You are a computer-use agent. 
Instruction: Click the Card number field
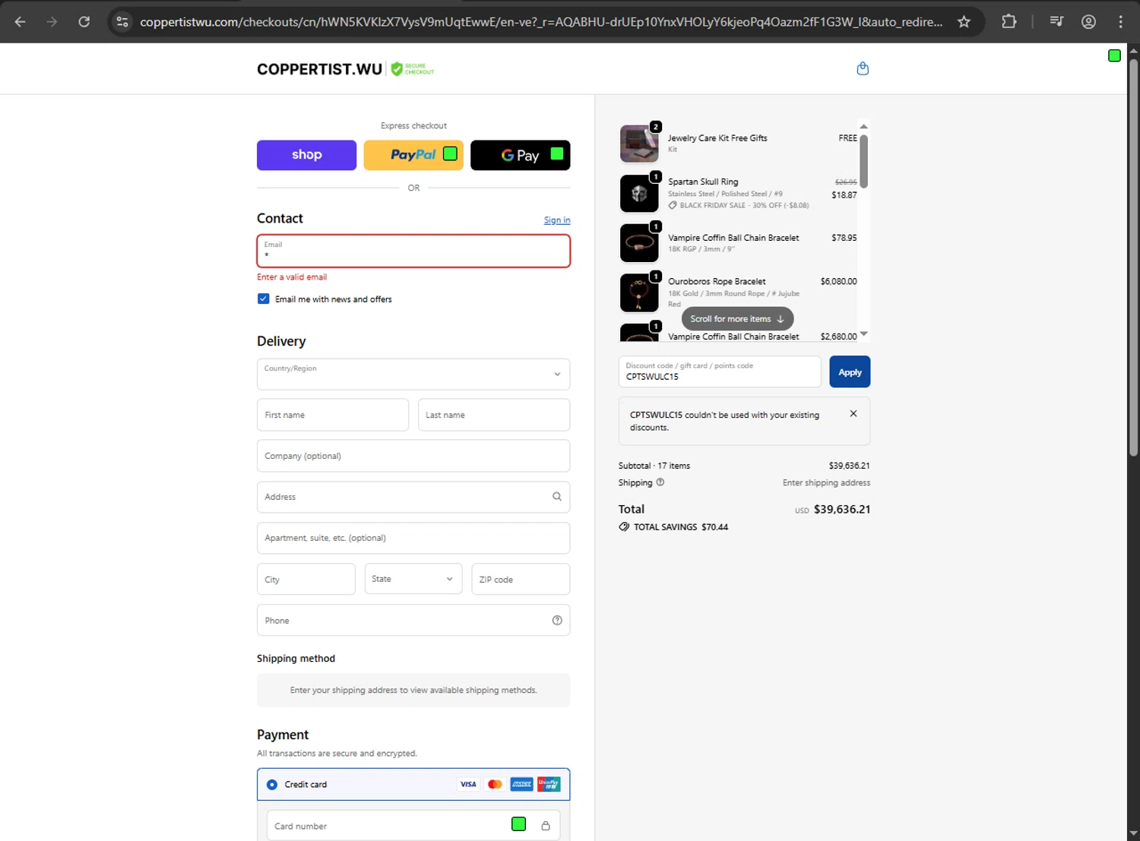(413, 826)
